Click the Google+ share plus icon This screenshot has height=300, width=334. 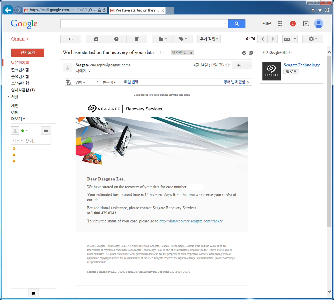(306, 24)
